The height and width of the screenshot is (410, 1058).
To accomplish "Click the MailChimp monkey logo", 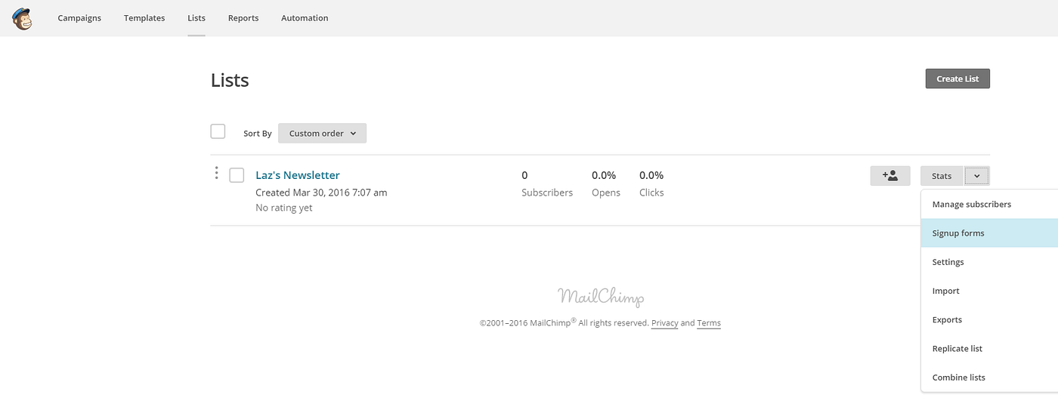I will click(x=22, y=18).
